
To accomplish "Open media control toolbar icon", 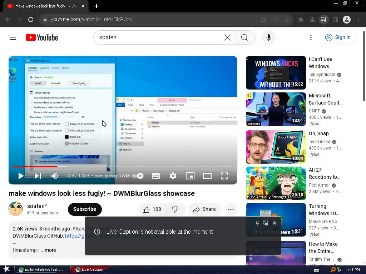I will pyautogui.click(x=323, y=20).
